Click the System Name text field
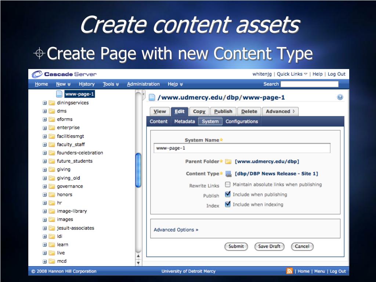This screenshot has width=376, height=282. 242,148
